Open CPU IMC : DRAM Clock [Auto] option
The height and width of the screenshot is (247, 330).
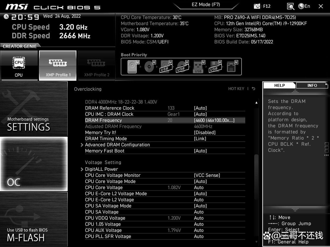click(200, 114)
